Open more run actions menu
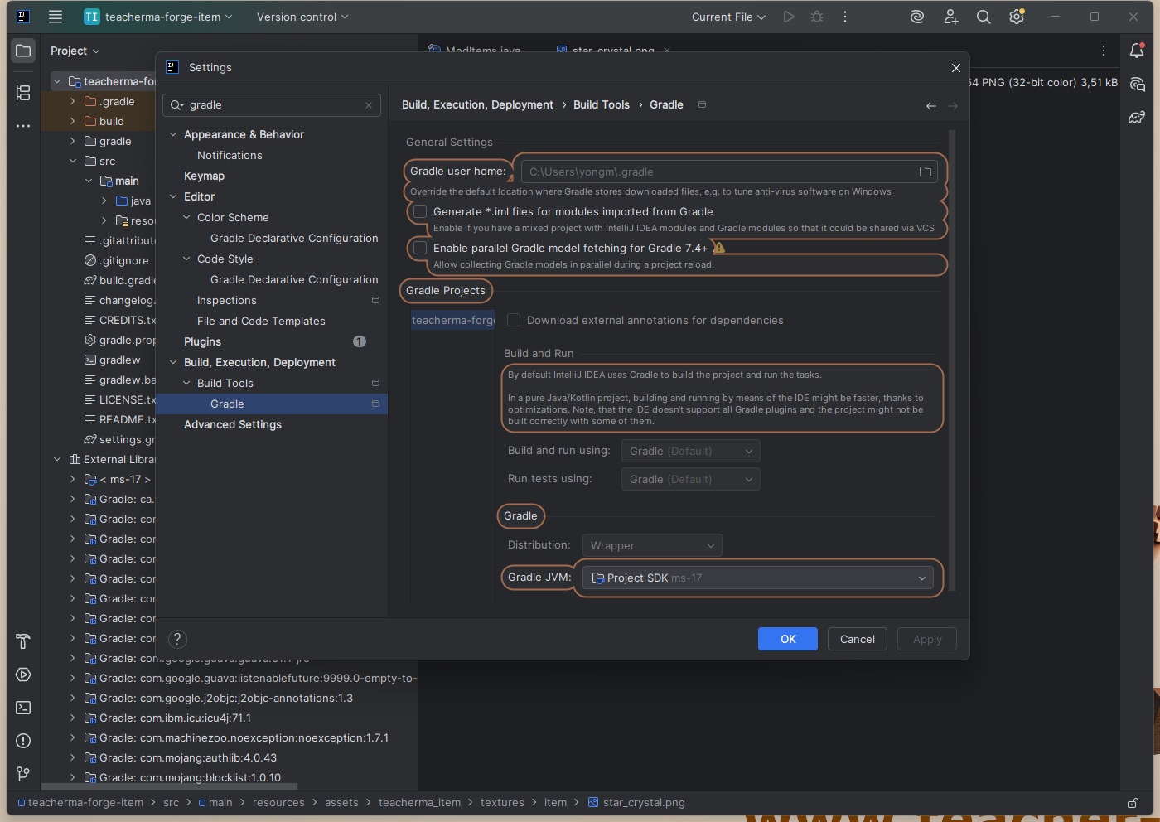 [845, 17]
